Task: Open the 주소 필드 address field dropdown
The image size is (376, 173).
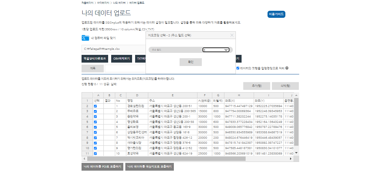Action: 216,50
